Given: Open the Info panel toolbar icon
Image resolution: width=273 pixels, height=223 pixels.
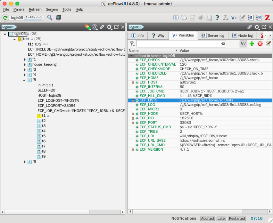Looking at the screenshot, I should [176, 18].
